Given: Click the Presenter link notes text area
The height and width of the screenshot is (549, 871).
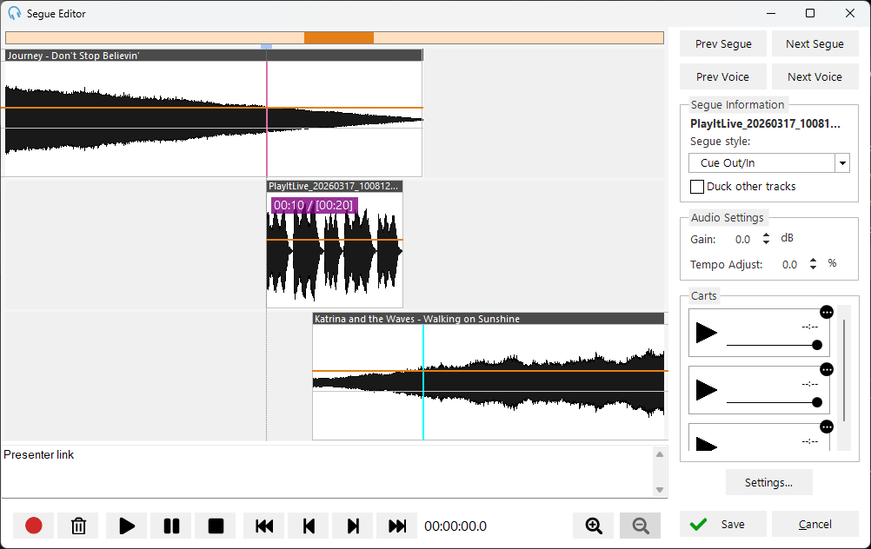Looking at the screenshot, I should click(x=328, y=472).
